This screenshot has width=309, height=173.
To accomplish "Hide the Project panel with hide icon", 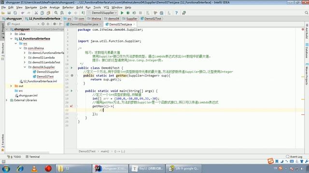I will (61, 24).
